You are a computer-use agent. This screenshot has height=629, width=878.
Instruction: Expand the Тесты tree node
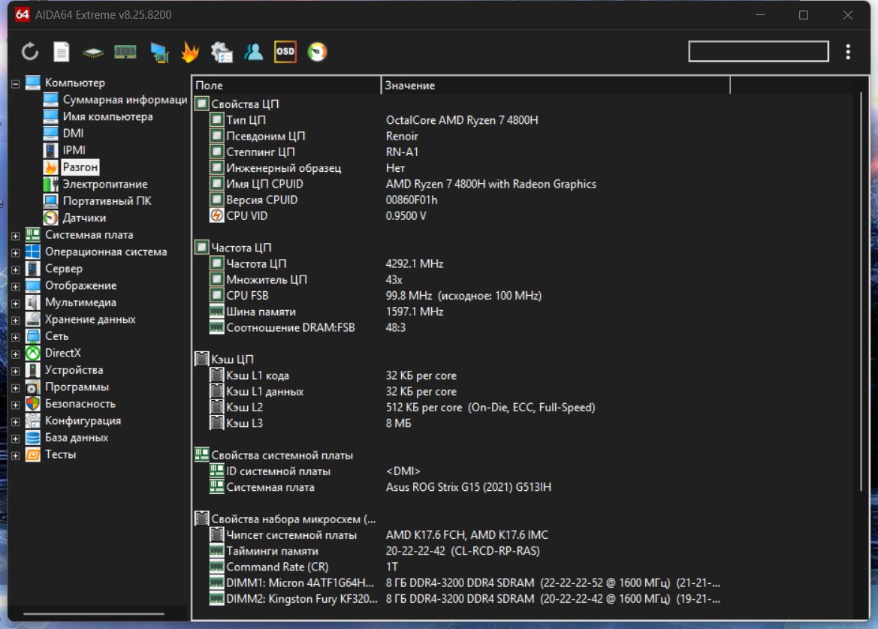[x=15, y=455]
